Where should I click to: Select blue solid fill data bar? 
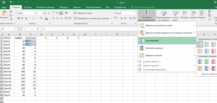click(x=200, y=61)
